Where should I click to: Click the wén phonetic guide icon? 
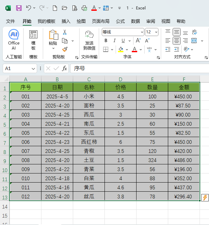pyautogui.click(x=149, y=50)
